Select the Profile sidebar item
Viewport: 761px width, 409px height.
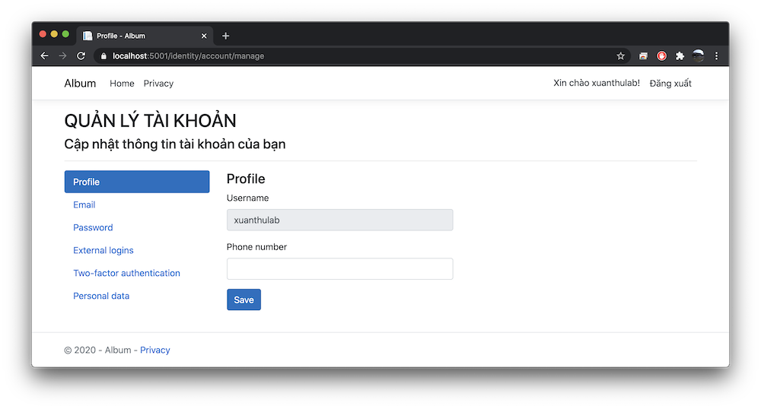[x=137, y=182]
